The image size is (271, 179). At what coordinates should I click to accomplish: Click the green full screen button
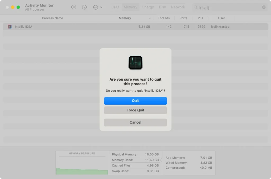[x=18, y=7]
